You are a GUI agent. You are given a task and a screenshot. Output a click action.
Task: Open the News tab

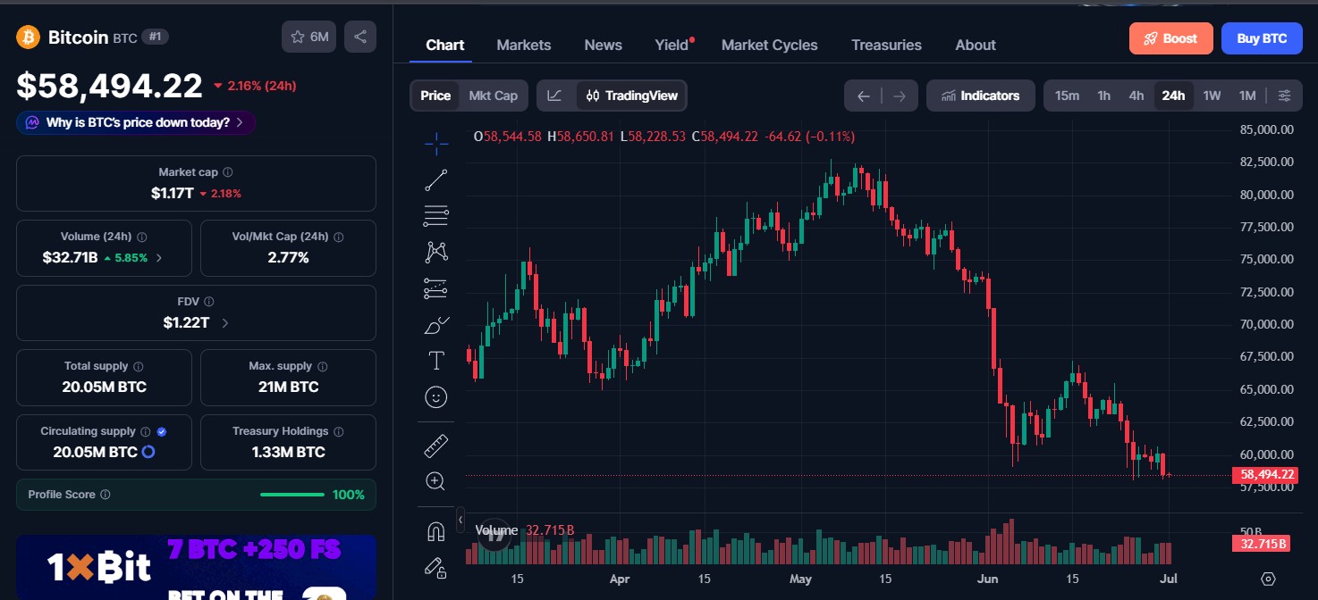tap(604, 45)
